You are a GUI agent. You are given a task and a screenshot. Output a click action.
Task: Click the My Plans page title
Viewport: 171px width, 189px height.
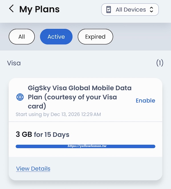(x=39, y=9)
